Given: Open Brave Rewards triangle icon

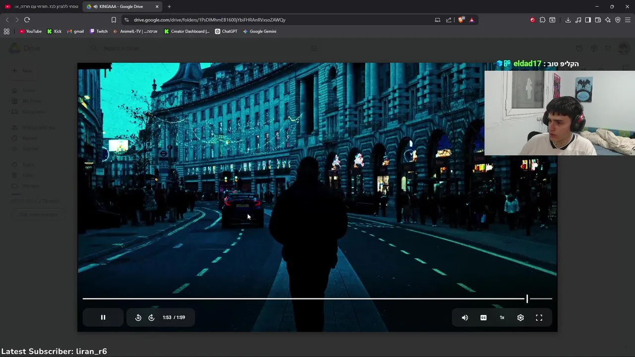Looking at the screenshot, I should pos(471,20).
